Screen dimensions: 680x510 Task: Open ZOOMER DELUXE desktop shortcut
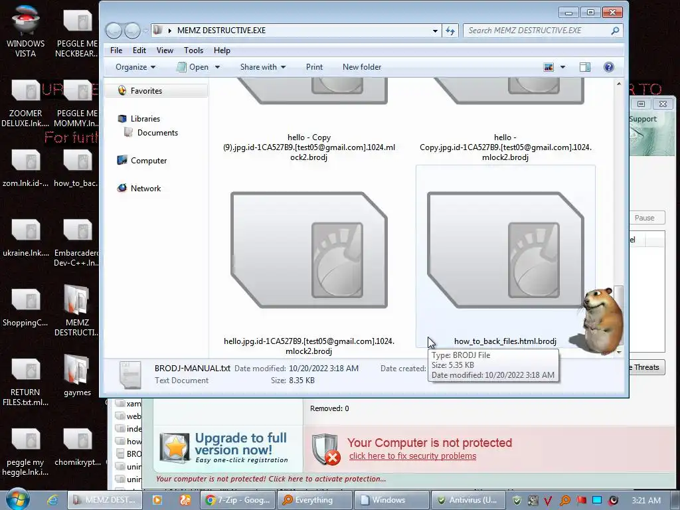(26, 103)
